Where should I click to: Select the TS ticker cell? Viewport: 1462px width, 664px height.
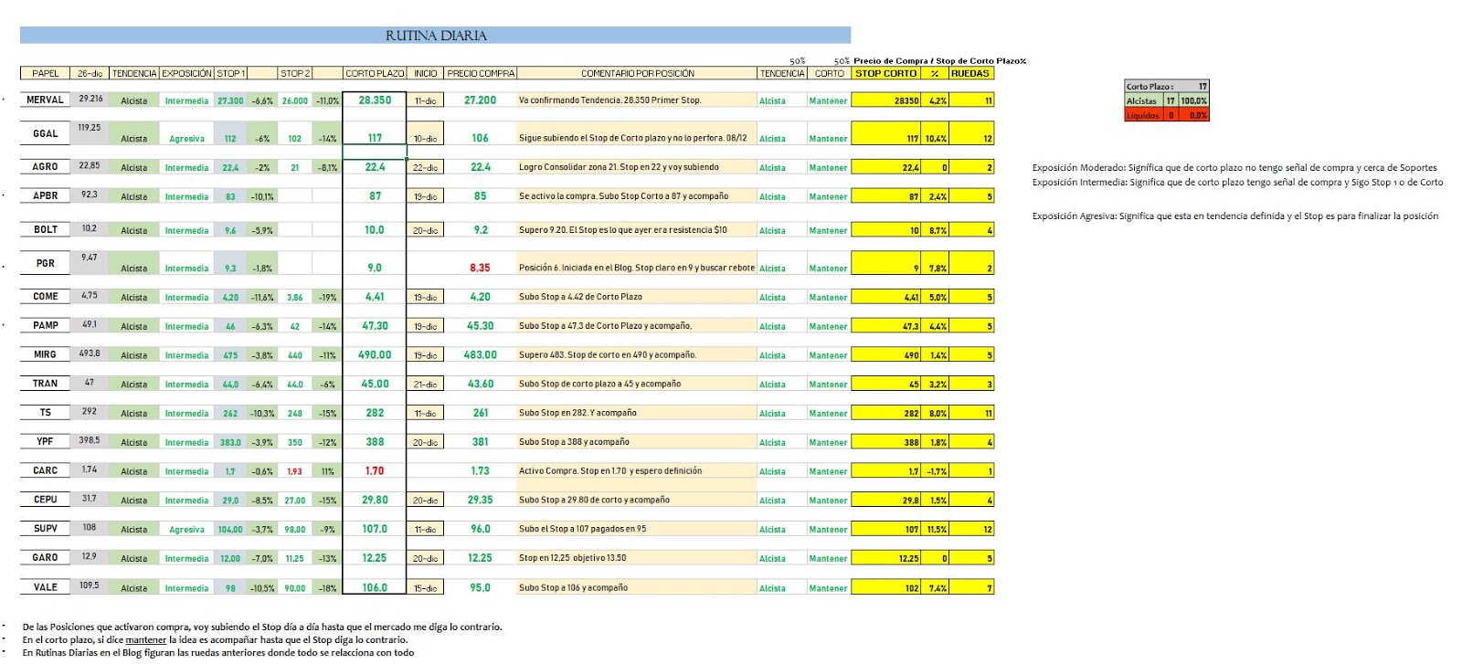pyautogui.click(x=45, y=413)
